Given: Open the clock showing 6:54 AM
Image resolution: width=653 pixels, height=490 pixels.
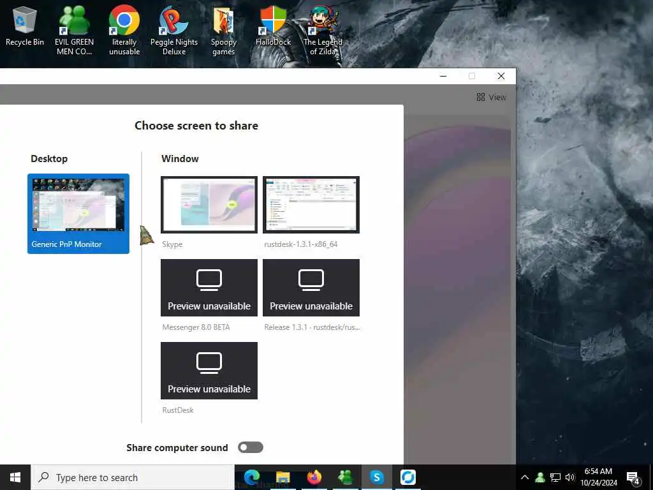Looking at the screenshot, I should pos(598,477).
